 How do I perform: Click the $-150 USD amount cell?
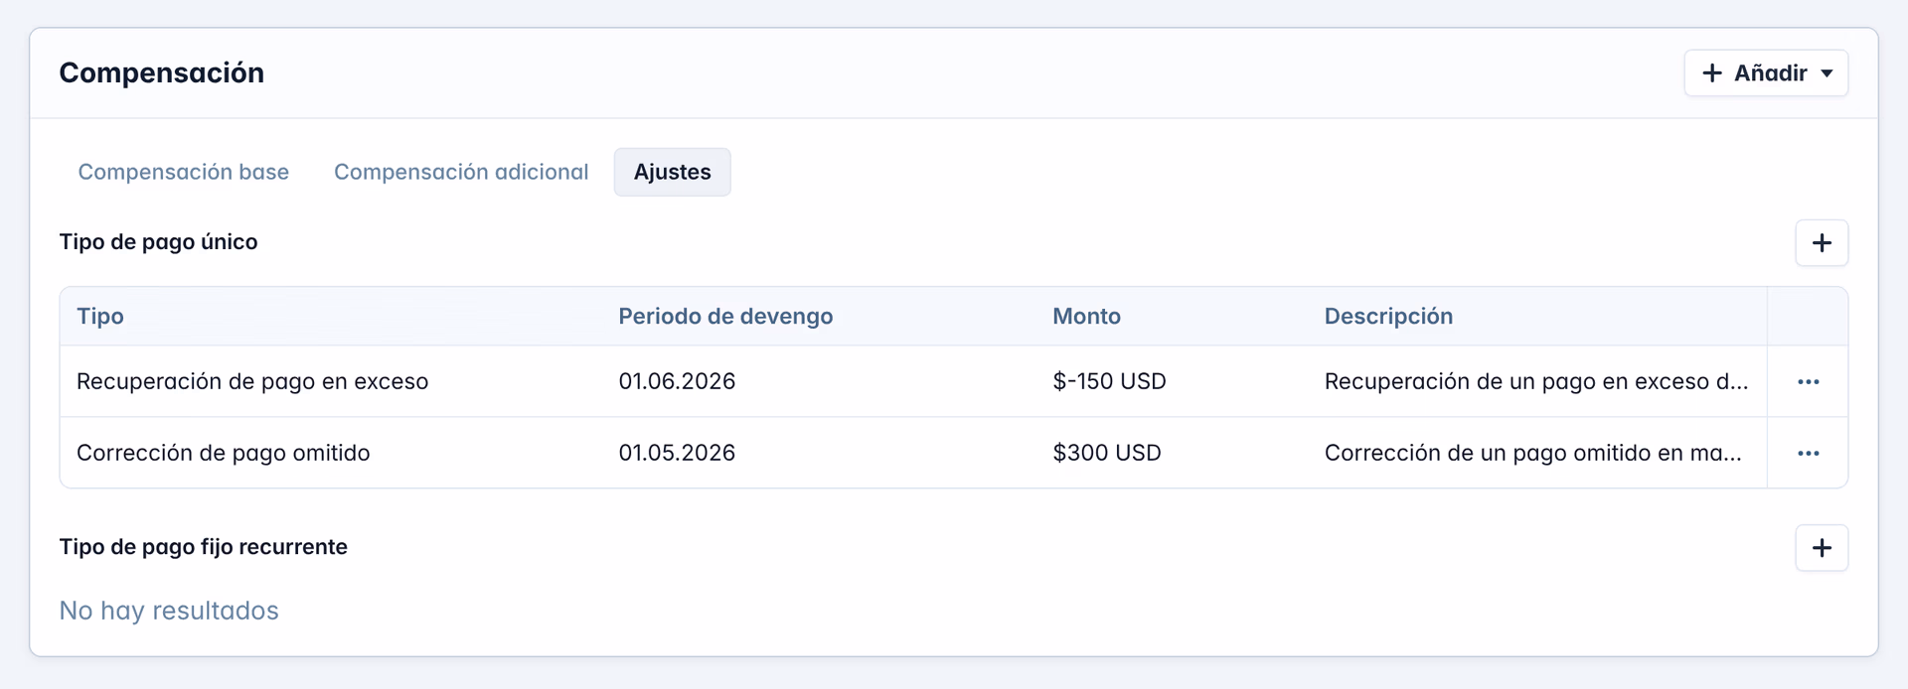1109,381
